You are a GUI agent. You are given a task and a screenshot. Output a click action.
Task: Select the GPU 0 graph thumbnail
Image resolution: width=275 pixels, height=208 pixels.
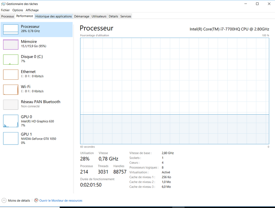point(11,121)
